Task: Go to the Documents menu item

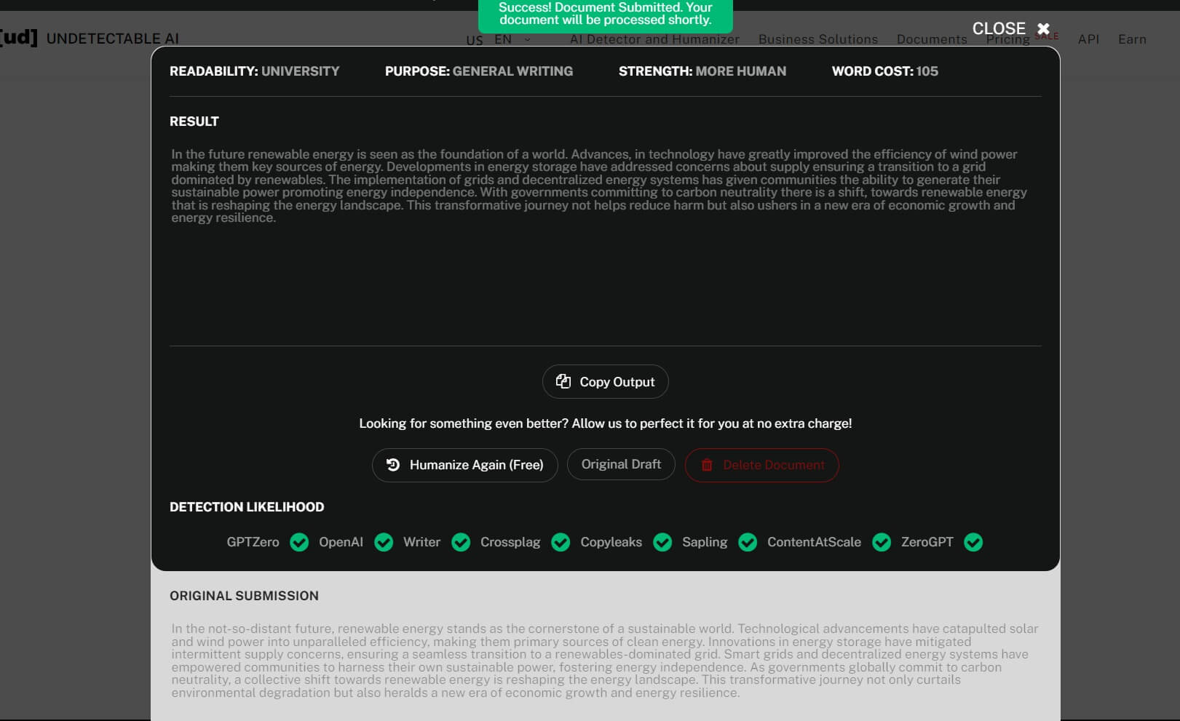Action: click(x=932, y=39)
